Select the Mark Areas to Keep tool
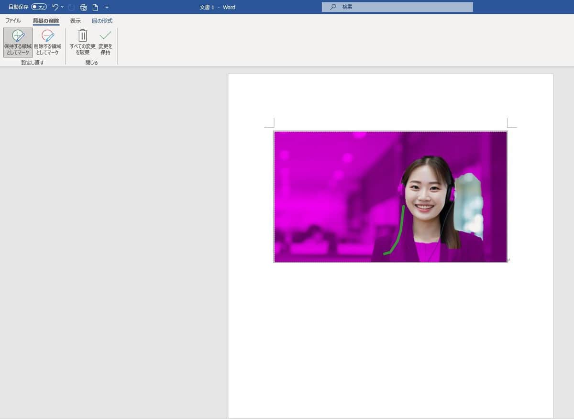574x419 pixels. [x=17, y=42]
